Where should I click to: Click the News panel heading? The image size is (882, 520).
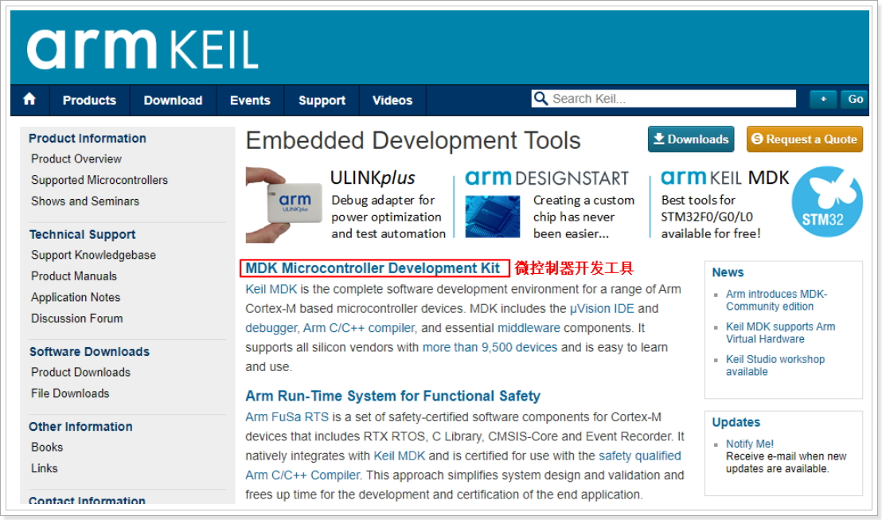click(728, 272)
